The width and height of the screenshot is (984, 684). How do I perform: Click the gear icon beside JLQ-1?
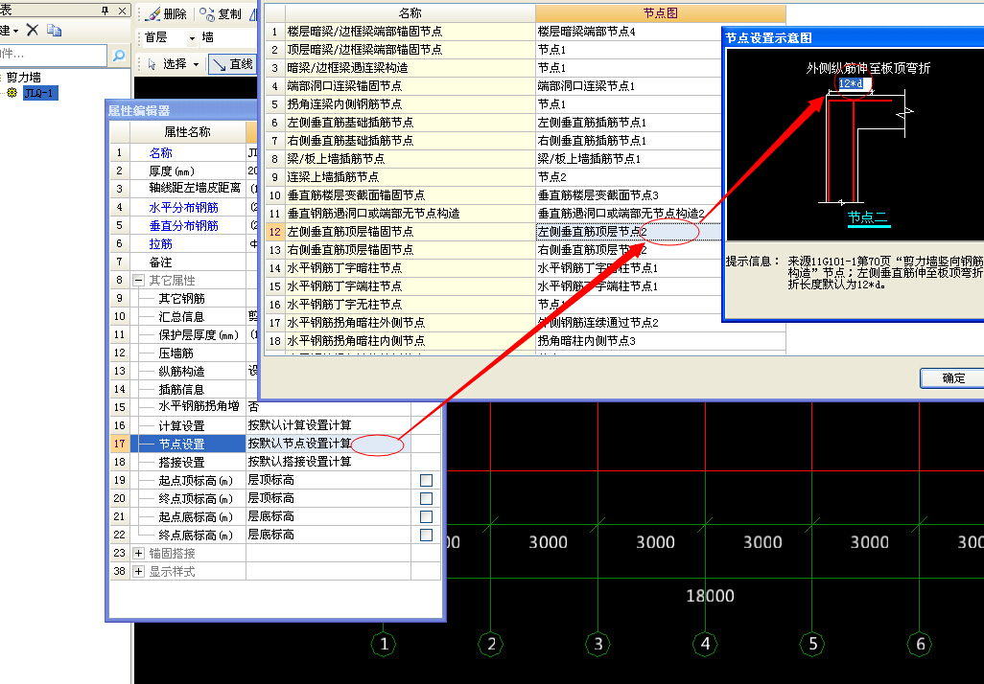[x=12, y=93]
